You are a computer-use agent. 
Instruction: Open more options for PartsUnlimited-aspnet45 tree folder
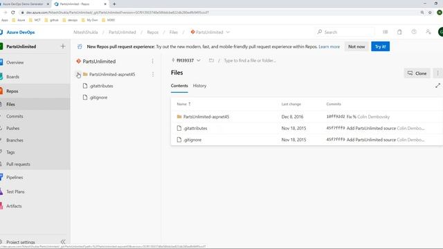click(153, 74)
